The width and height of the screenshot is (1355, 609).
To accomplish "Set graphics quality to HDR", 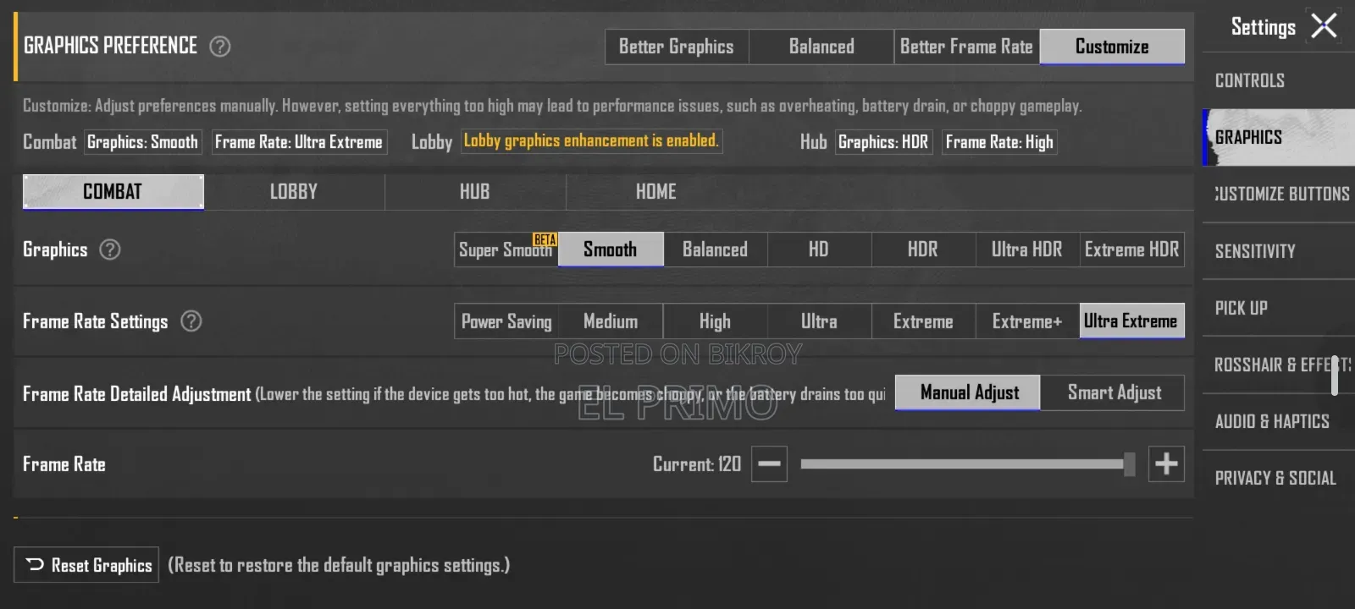I will [923, 250].
